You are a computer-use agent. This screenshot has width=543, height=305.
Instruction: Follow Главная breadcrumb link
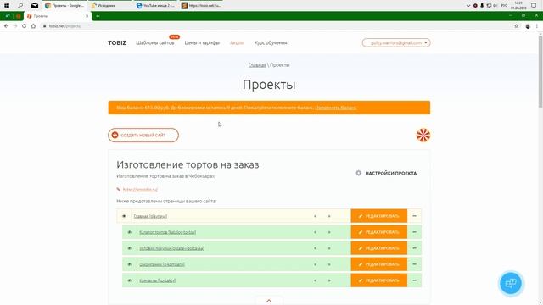pos(257,65)
